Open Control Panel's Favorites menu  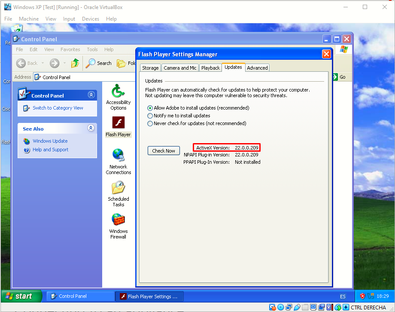[x=70, y=49]
